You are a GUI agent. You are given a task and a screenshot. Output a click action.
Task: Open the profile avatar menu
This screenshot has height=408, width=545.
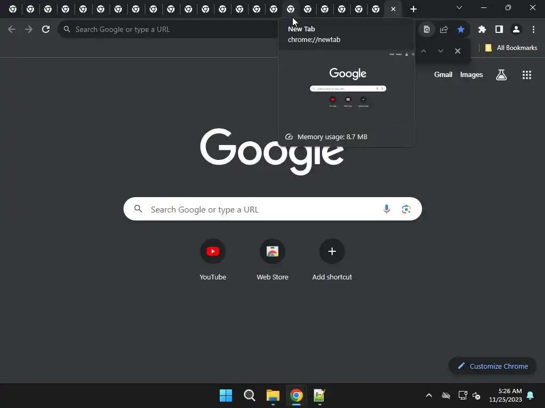tap(516, 30)
